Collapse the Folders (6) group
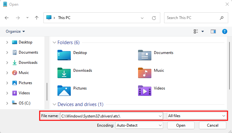 point(54,42)
